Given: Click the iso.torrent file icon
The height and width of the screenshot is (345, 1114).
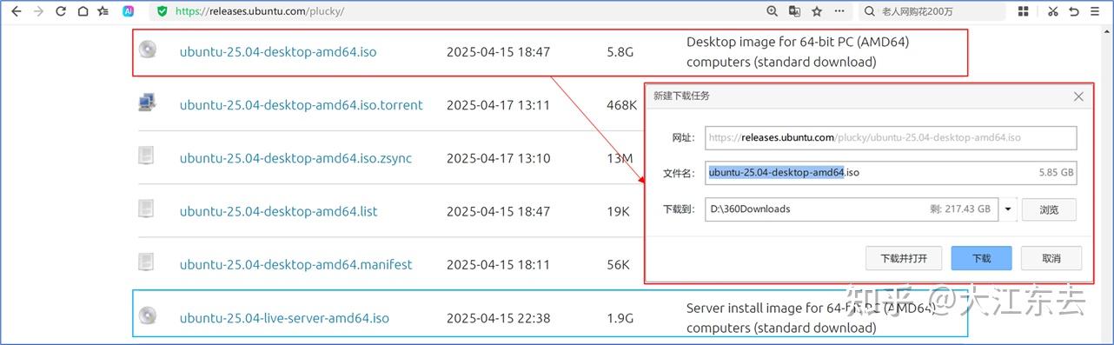Looking at the screenshot, I should click(x=147, y=103).
